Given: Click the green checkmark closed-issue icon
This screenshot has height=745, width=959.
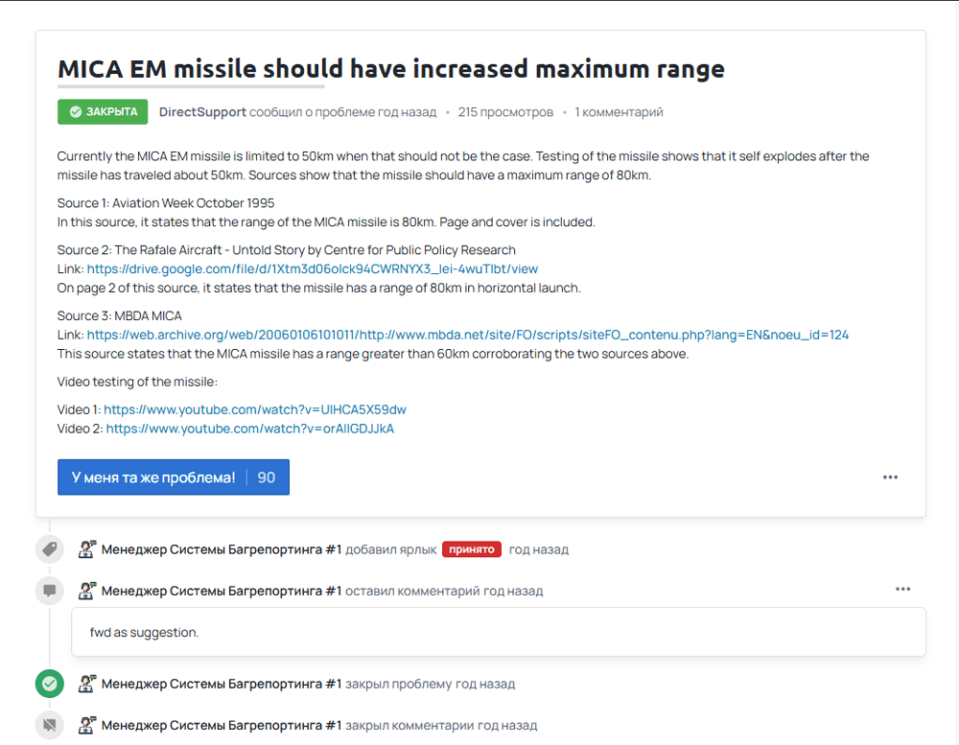Looking at the screenshot, I should 50,684.
